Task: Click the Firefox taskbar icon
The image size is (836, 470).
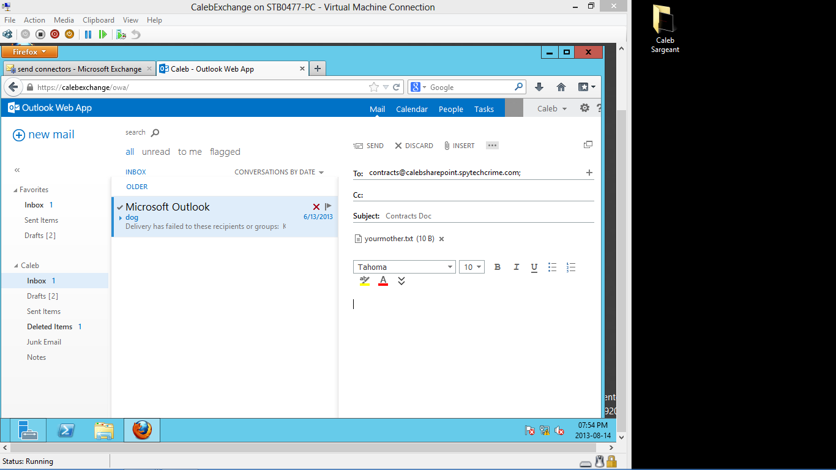Action: click(142, 430)
